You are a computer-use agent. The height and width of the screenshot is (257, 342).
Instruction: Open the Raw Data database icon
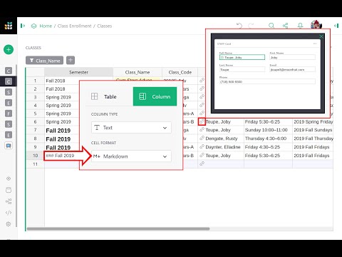9,190
